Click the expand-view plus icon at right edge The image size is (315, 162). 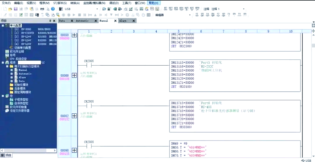tap(313, 26)
